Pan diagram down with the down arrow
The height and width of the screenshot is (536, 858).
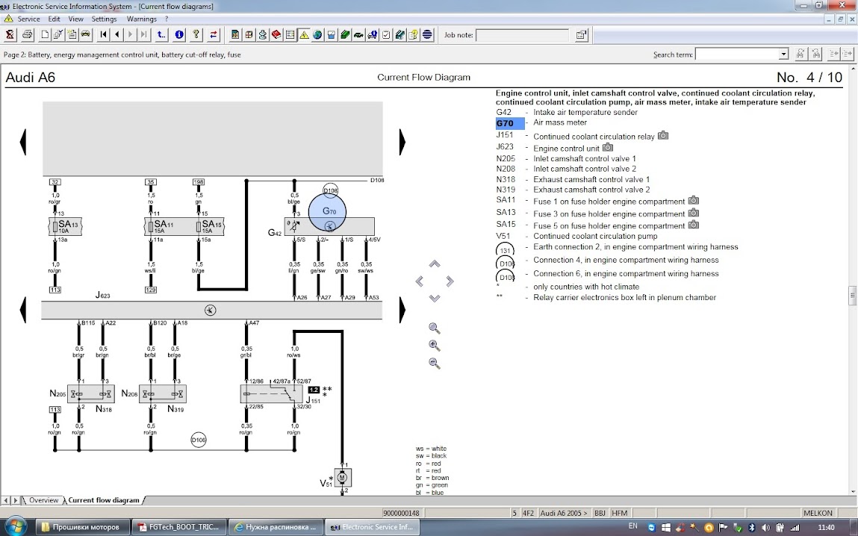[435, 298]
